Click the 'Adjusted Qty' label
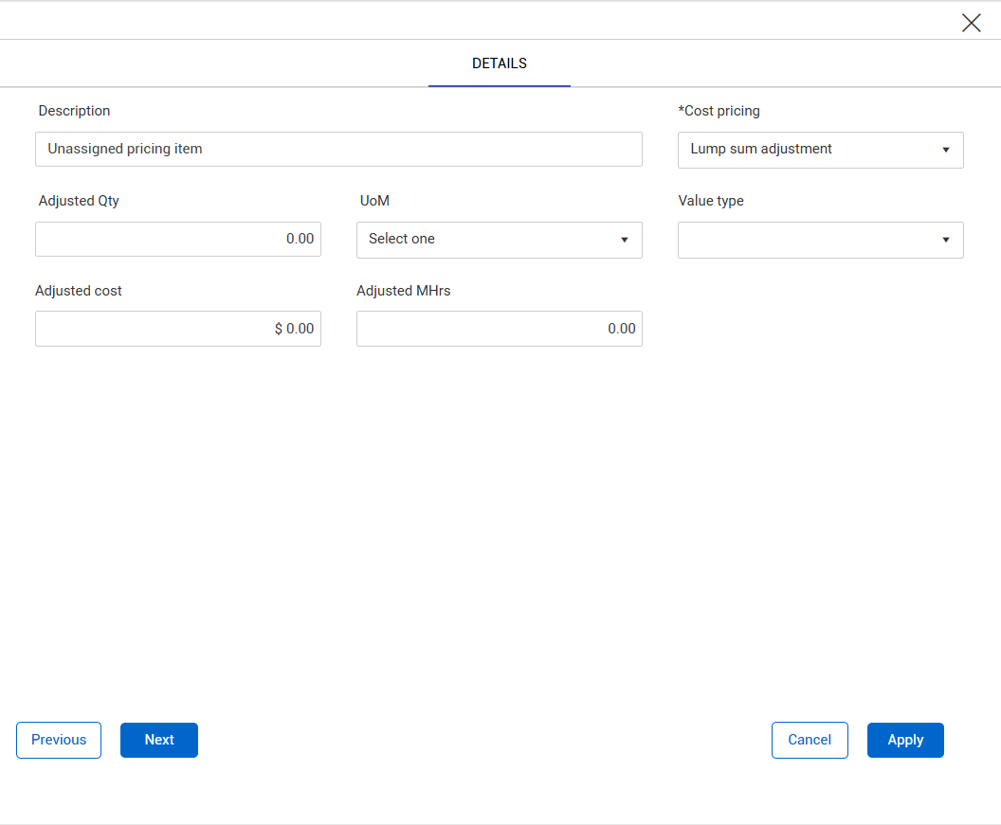Viewport: 1001px width, 825px height. [79, 201]
